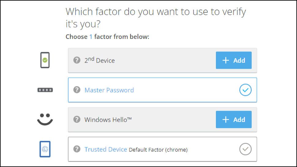Add the 2nd Device factor

234,60
